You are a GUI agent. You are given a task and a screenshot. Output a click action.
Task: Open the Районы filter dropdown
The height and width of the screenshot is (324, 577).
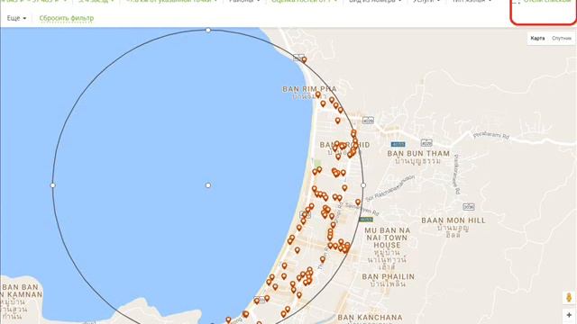click(244, 2)
